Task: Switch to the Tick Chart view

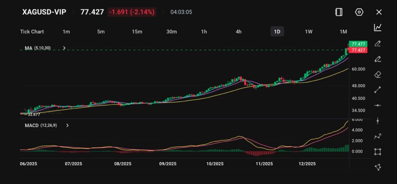Action: [32, 31]
